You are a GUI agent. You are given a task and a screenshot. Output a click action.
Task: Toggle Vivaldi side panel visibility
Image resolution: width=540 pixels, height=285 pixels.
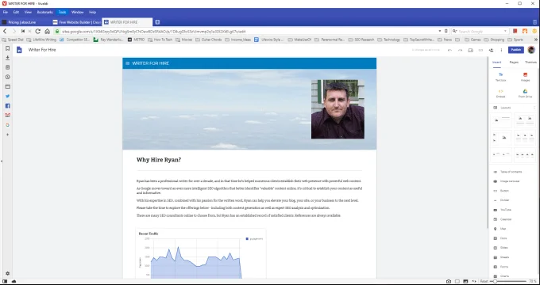(5, 281)
